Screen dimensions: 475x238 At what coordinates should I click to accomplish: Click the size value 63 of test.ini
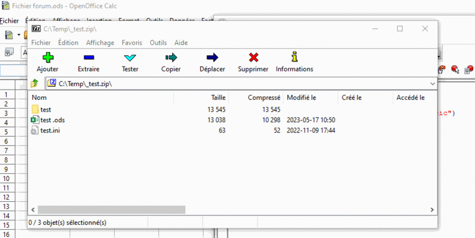221,131
